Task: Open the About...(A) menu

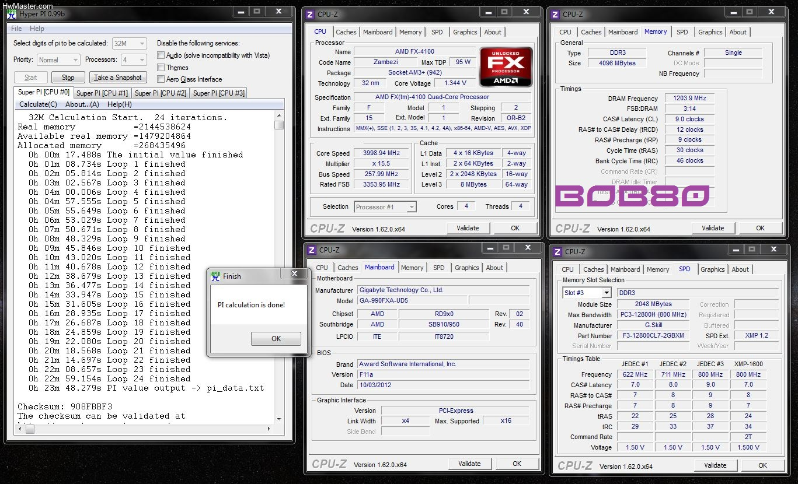Action: click(x=82, y=104)
